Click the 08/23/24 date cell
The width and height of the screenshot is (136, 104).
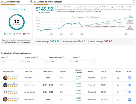tap(104, 78)
